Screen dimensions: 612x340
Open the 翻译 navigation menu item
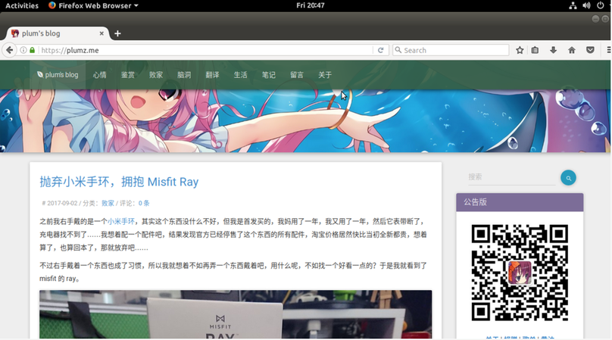212,75
